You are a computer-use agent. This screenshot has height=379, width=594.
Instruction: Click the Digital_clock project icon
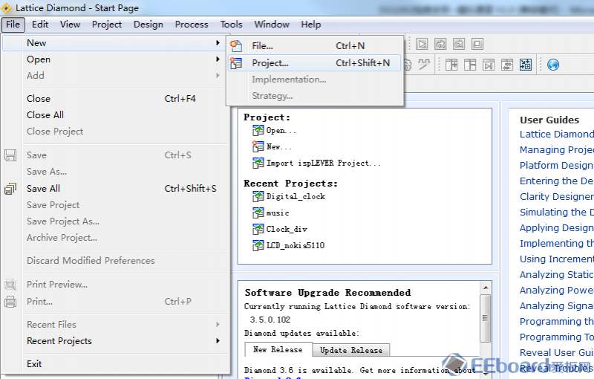pyautogui.click(x=258, y=196)
